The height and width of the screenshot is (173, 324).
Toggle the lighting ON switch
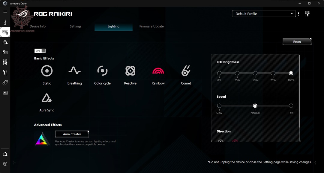click(x=40, y=51)
